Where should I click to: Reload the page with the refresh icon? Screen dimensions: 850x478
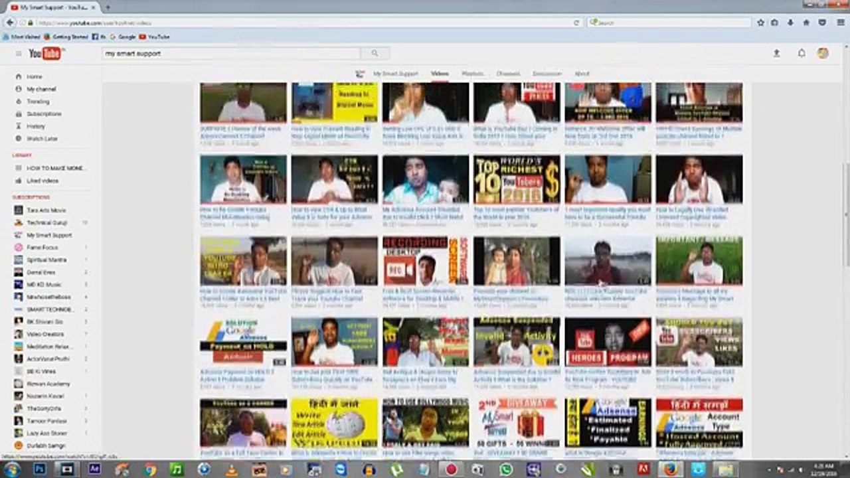pos(576,23)
